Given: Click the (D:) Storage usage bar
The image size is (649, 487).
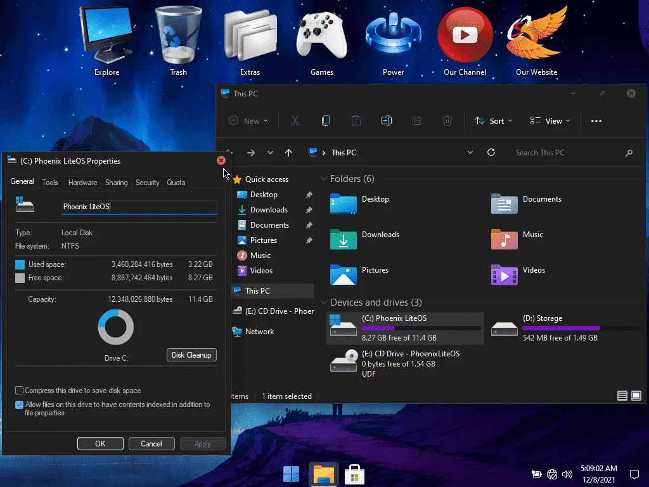Looking at the screenshot, I should coord(581,328).
